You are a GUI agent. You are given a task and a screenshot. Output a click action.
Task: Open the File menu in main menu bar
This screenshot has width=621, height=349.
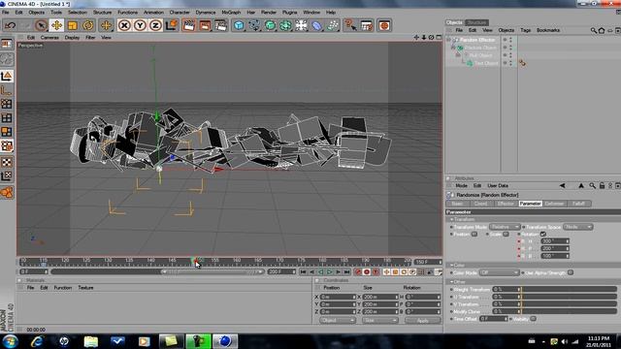(6, 13)
